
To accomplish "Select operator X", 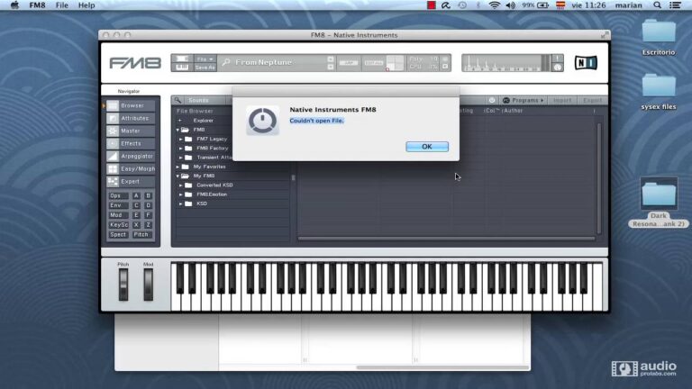I will 136,224.
